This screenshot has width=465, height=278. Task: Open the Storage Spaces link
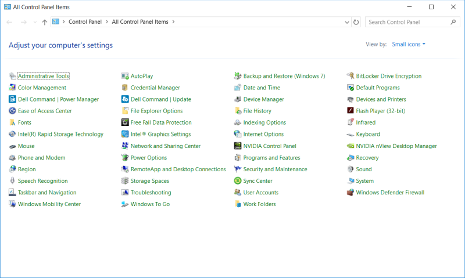150,181
